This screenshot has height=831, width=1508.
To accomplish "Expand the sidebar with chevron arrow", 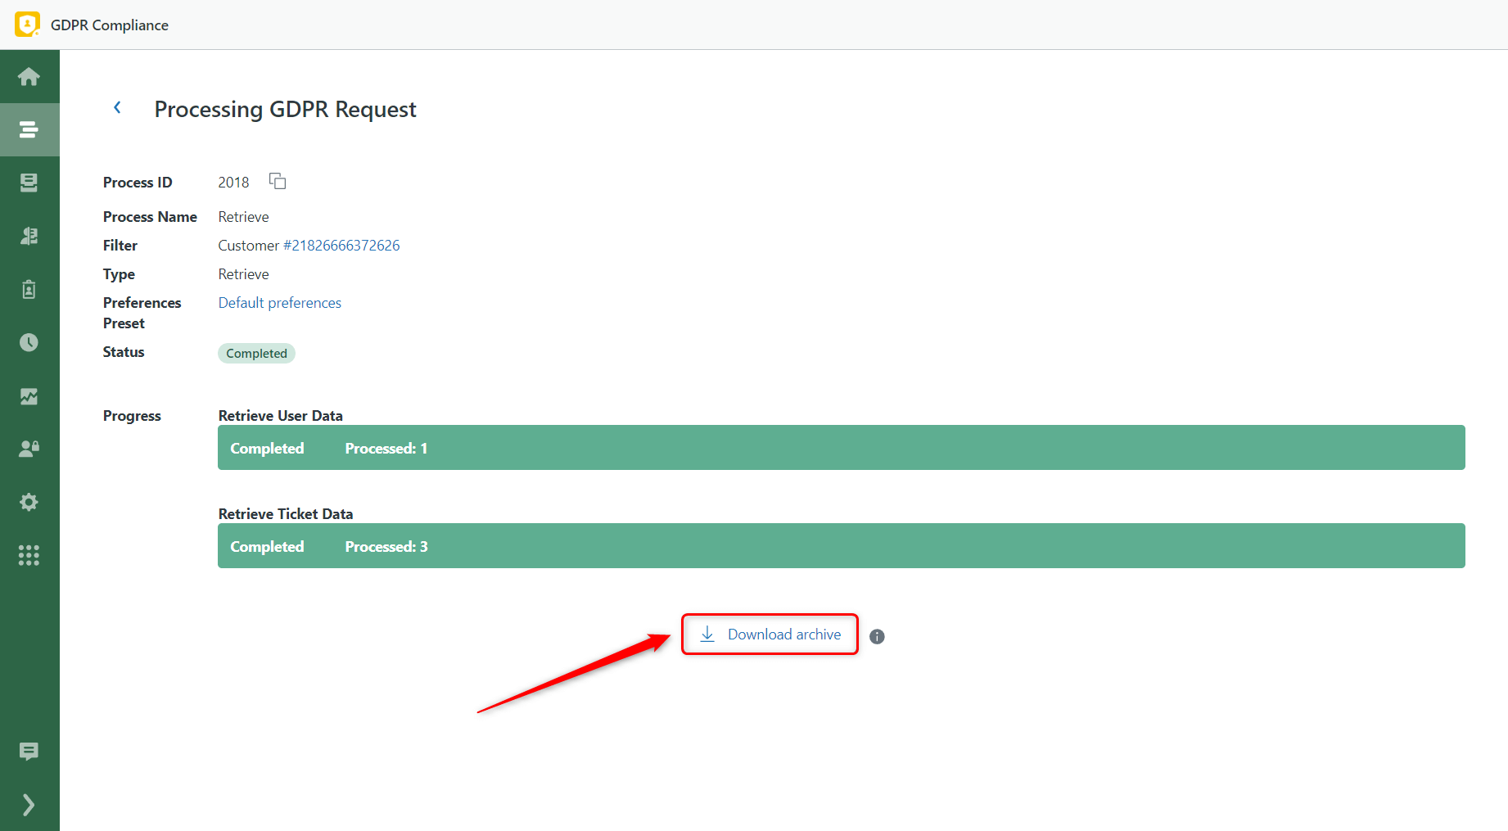I will click(29, 805).
